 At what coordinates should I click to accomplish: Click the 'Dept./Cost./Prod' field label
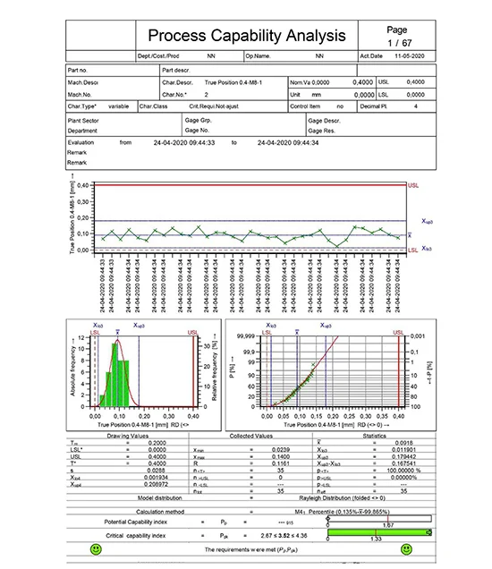point(158,56)
